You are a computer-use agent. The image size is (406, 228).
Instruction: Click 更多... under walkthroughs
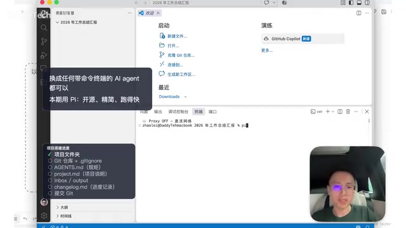pos(266,51)
